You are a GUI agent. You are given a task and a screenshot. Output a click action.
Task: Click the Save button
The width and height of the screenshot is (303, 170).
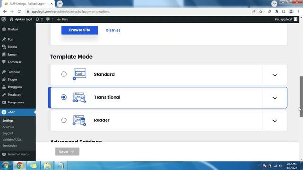pyautogui.click(x=67, y=152)
